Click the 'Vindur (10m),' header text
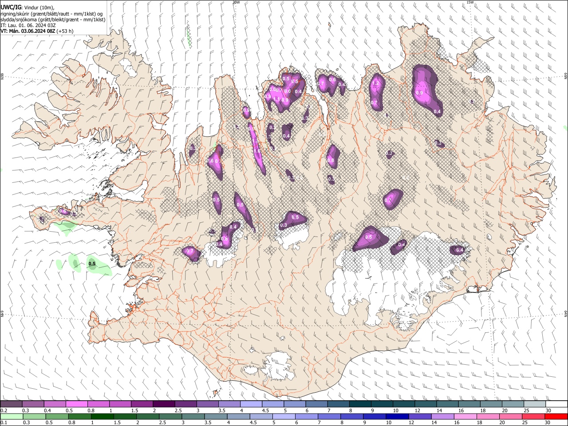The image size is (568, 426). point(39,7)
